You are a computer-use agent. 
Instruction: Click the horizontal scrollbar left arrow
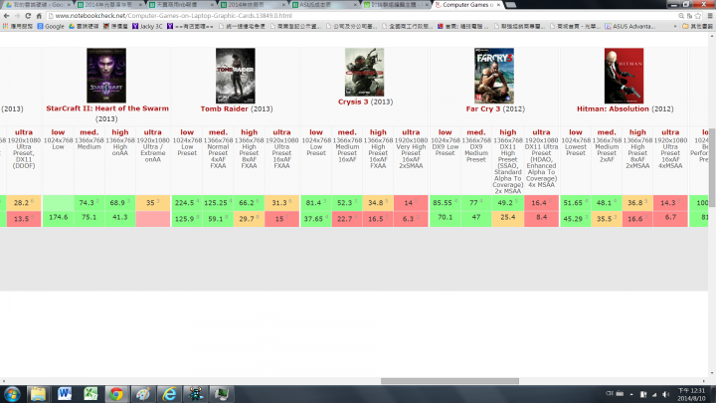[x=4, y=381]
